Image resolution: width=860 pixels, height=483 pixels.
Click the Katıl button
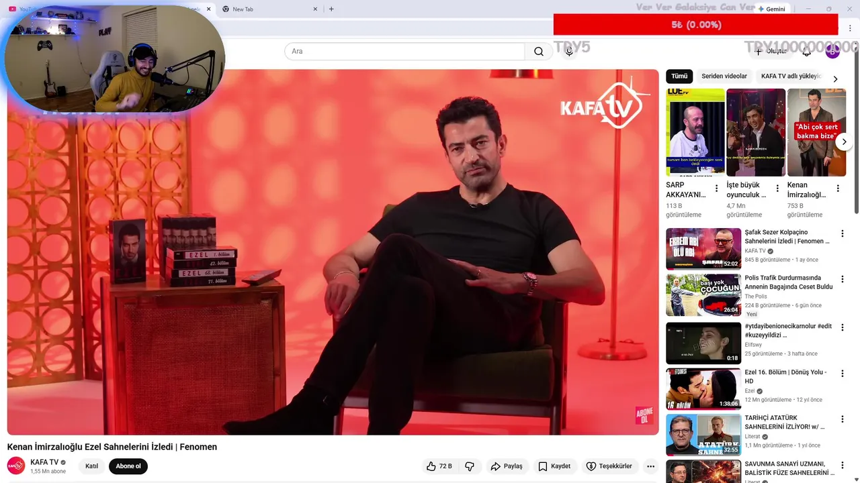pyautogui.click(x=92, y=466)
